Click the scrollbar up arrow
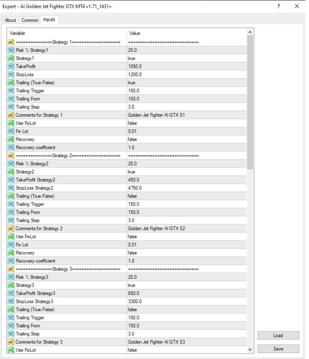 click(250, 32)
